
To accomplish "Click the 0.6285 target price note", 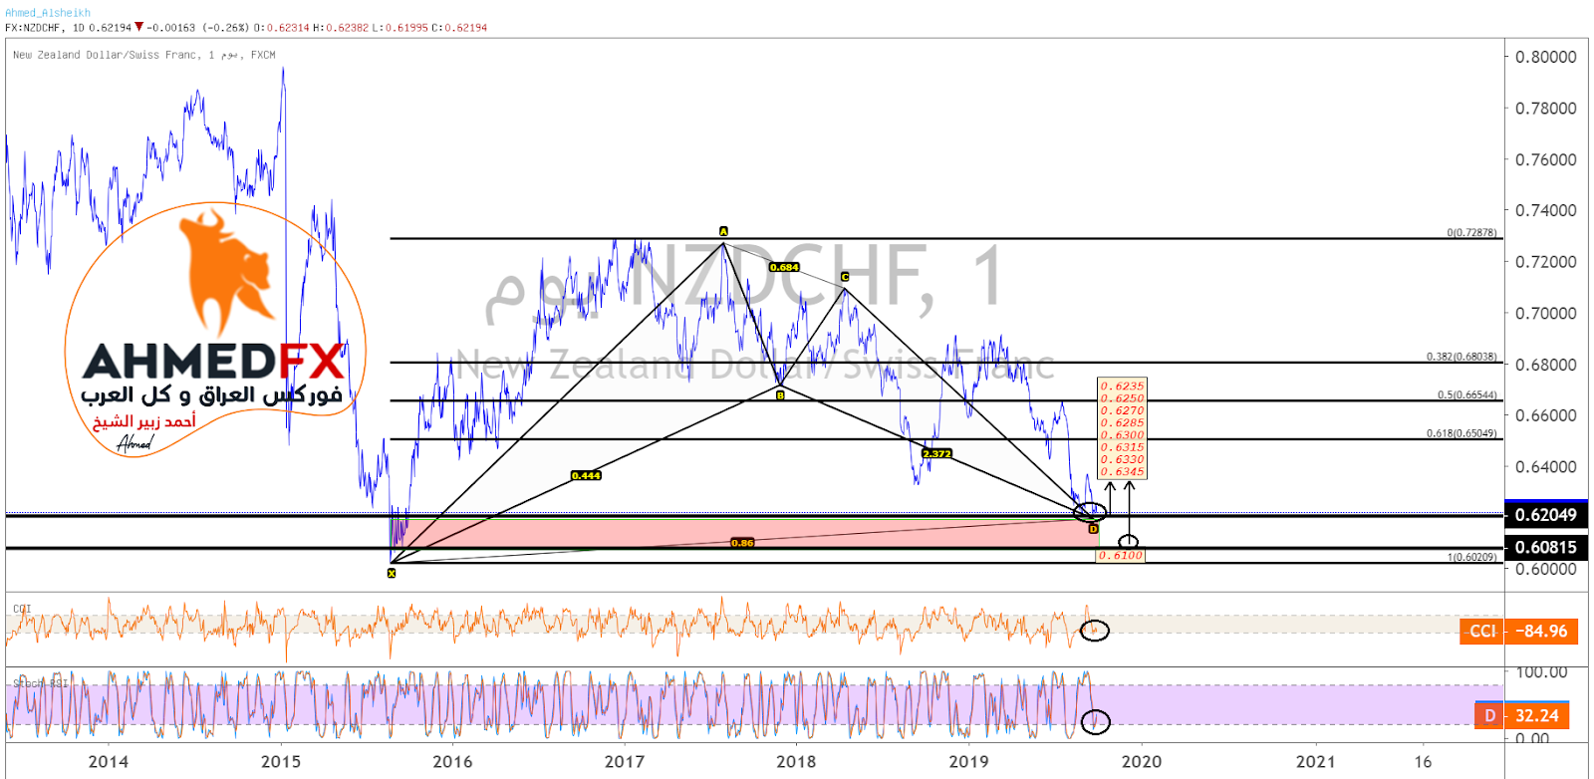I will pyautogui.click(x=1122, y=422).
